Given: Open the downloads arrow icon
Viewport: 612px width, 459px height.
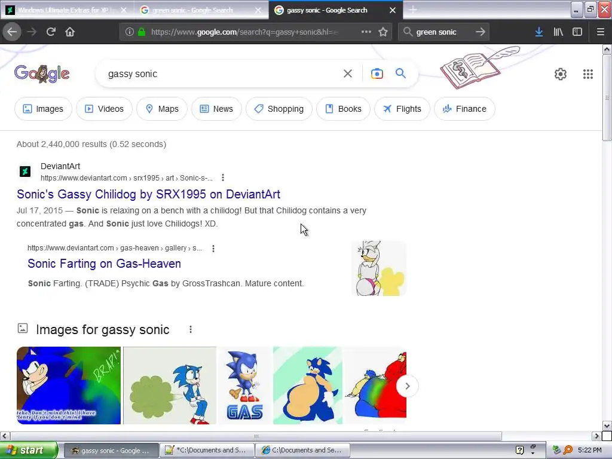Looking at the screenshot, I should tap(539, 32).
